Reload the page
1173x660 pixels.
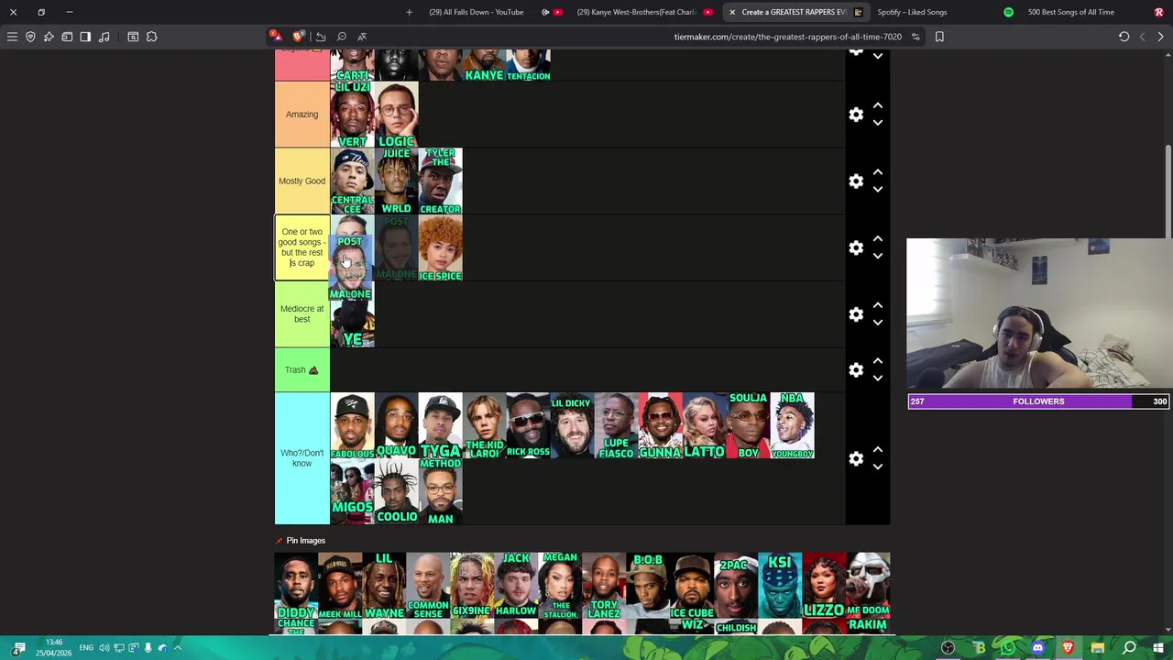click(x=1124, y=37)
